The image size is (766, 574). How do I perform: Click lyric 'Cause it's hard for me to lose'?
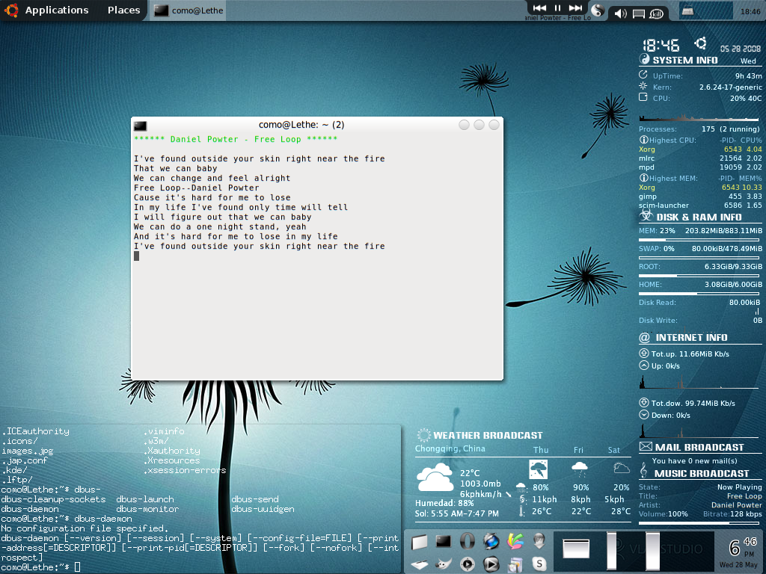(212, 197)
